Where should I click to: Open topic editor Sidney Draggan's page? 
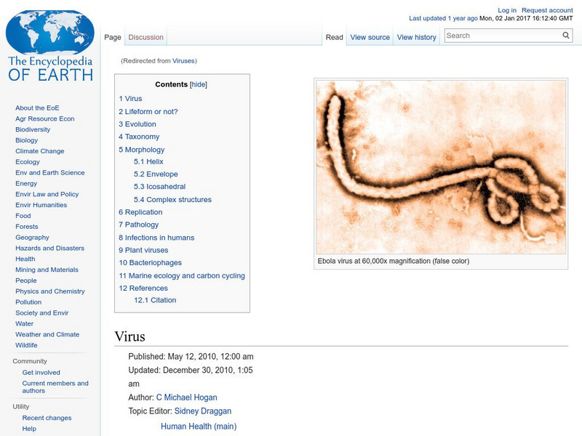[203, 411]
